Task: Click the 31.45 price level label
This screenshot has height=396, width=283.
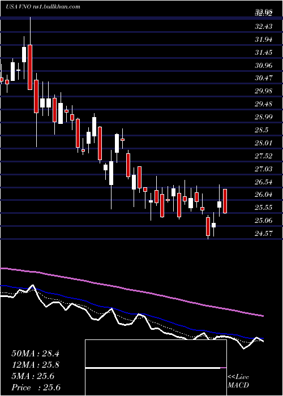Action: coord(264,53)
